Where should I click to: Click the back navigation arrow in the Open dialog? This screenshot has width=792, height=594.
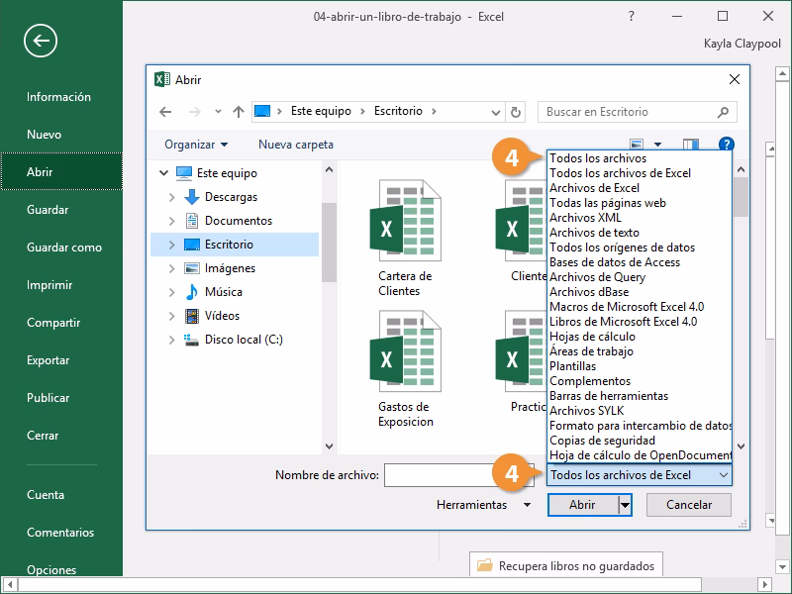tap(164, 112)
